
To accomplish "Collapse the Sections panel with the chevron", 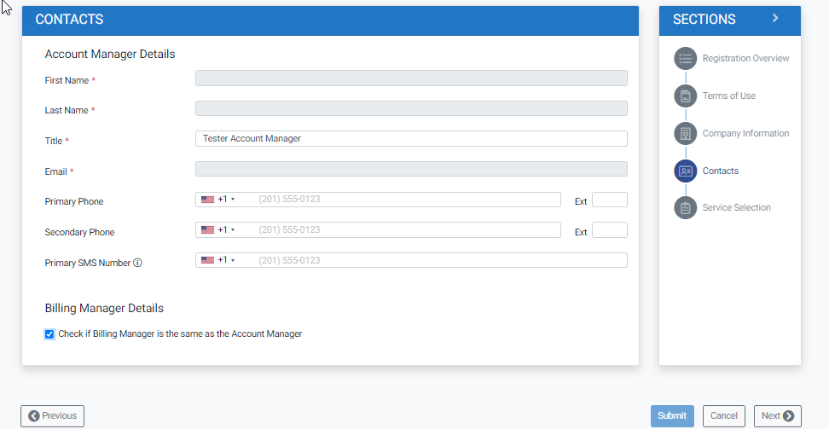I will click(774, 18).
